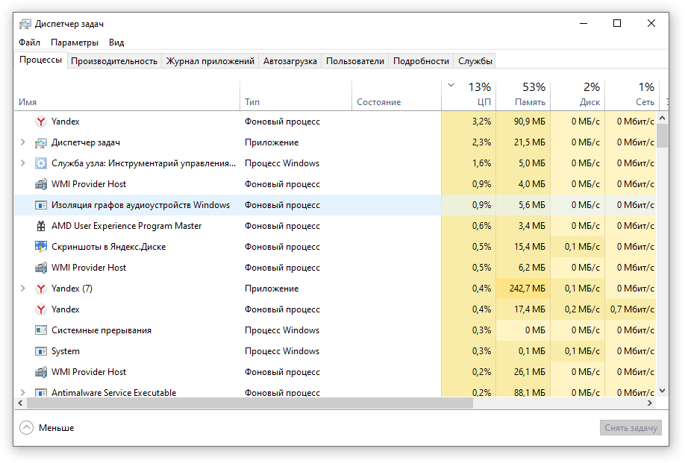Click the Yandex.Disk screenshots process icon
685x463 pixels.
tap(41, 247)
